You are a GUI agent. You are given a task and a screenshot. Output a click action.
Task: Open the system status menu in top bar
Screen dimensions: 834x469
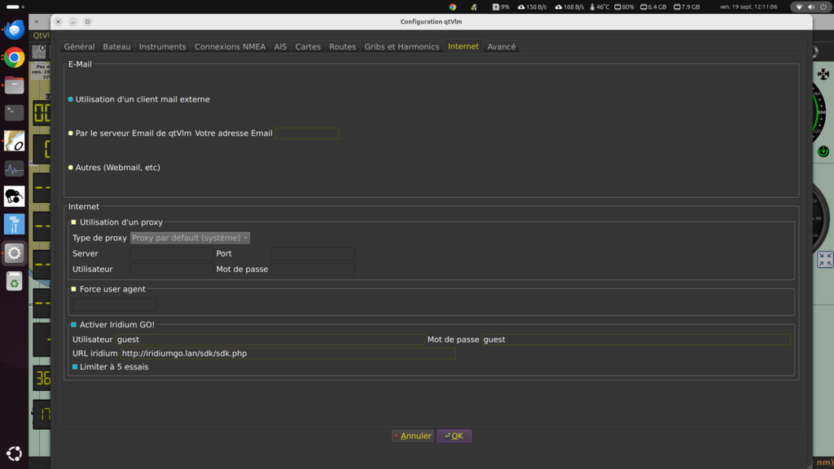pos(810,7)
